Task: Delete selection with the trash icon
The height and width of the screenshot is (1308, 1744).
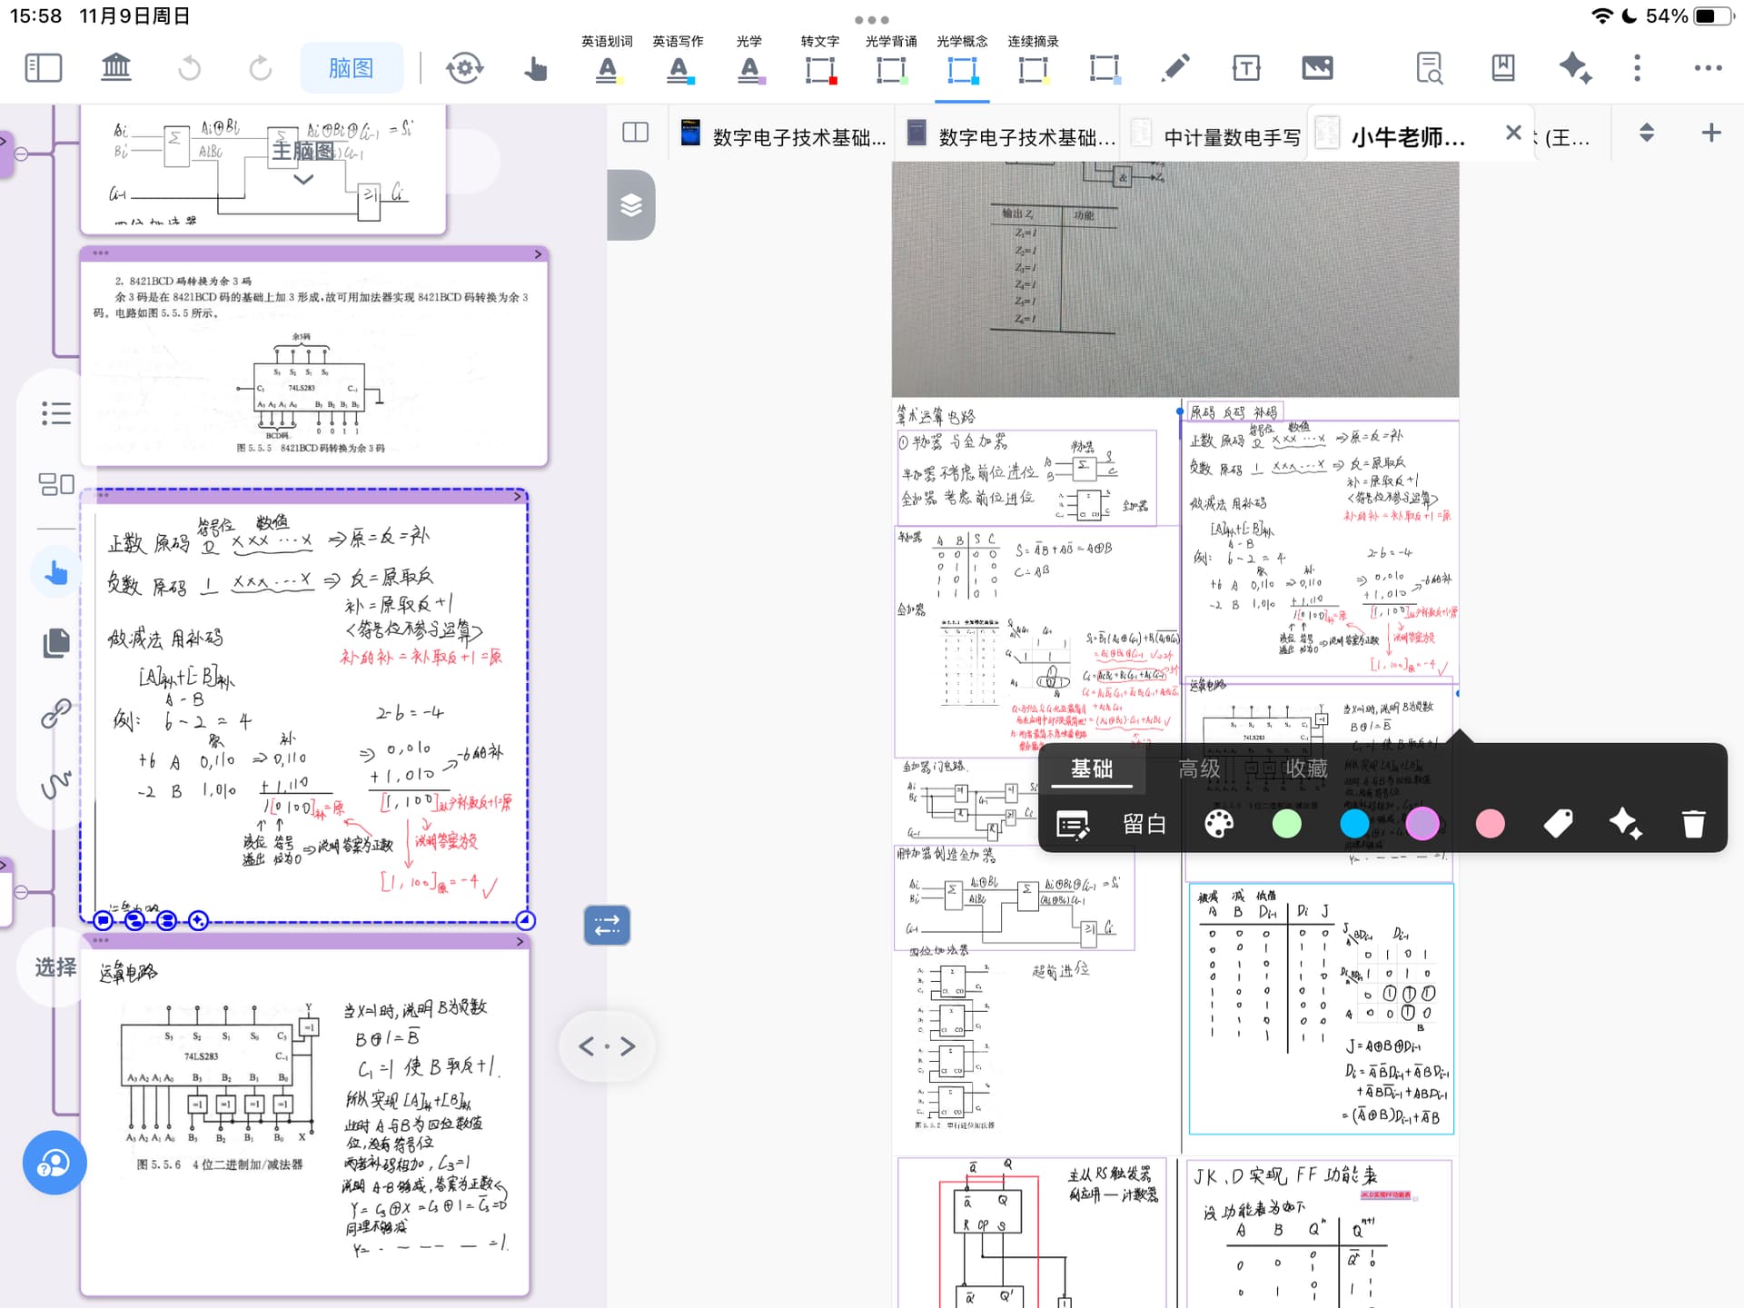Action: pos(1693,824)
